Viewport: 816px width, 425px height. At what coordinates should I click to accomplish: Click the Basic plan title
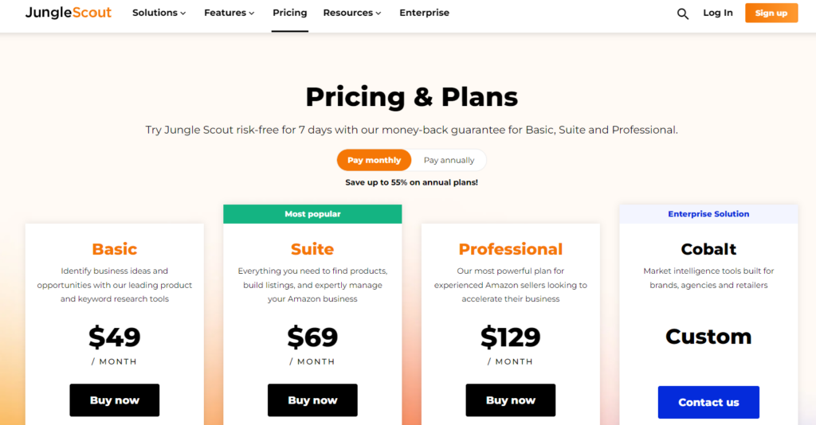[115, 249]
